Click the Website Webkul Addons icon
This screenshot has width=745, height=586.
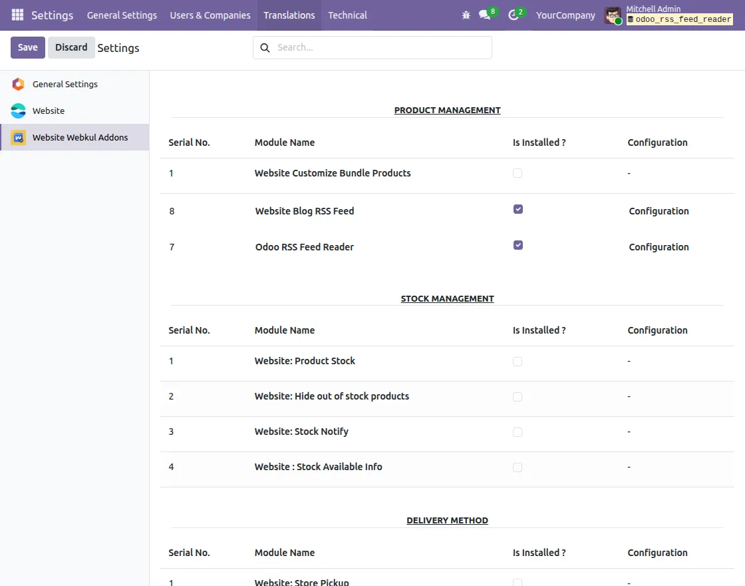click(19, 137)
